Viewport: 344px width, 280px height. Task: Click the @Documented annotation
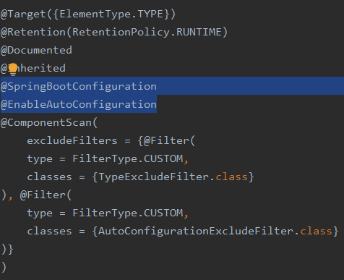(x=36, y=51)
